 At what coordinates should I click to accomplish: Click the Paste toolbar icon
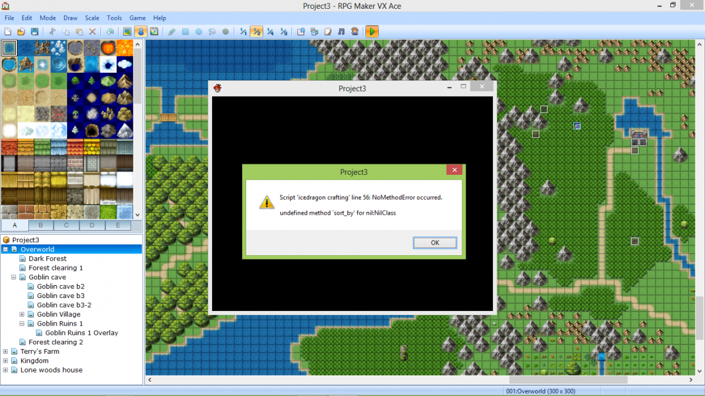pyautogui.click(x=79, y=32)
